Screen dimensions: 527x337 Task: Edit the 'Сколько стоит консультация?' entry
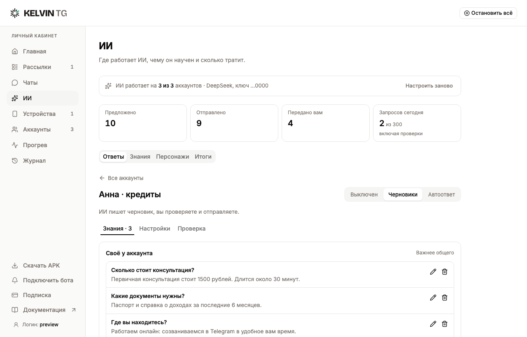pyautogui.click(x=433, y=272)
